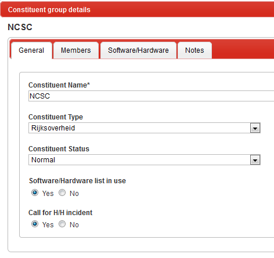
Task: Click the Constituent Name* label
Action: tap(59, 85)
